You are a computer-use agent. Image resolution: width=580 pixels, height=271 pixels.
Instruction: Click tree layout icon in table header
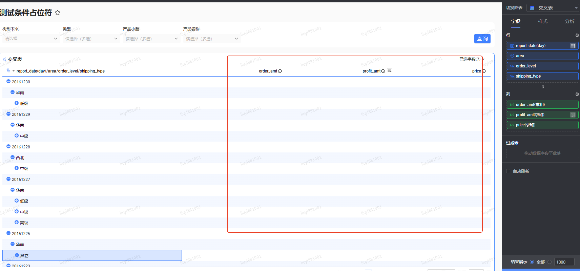click(8, 71)
